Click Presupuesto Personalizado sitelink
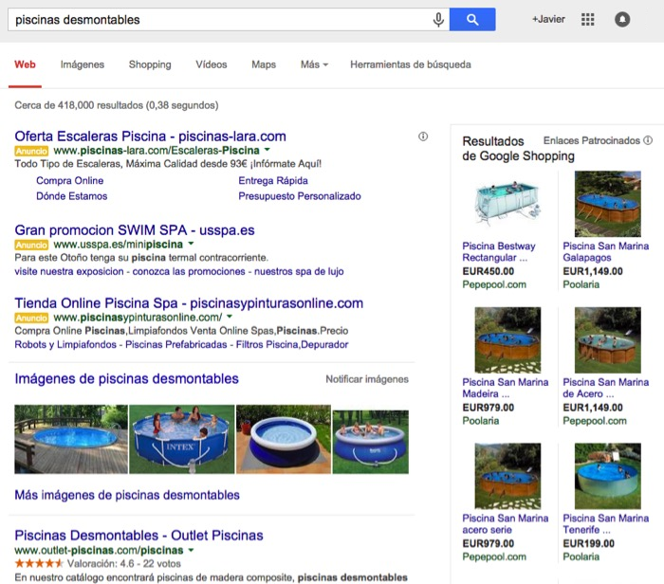The height and width of the screenshot is (584, 664). click(300, 196)
